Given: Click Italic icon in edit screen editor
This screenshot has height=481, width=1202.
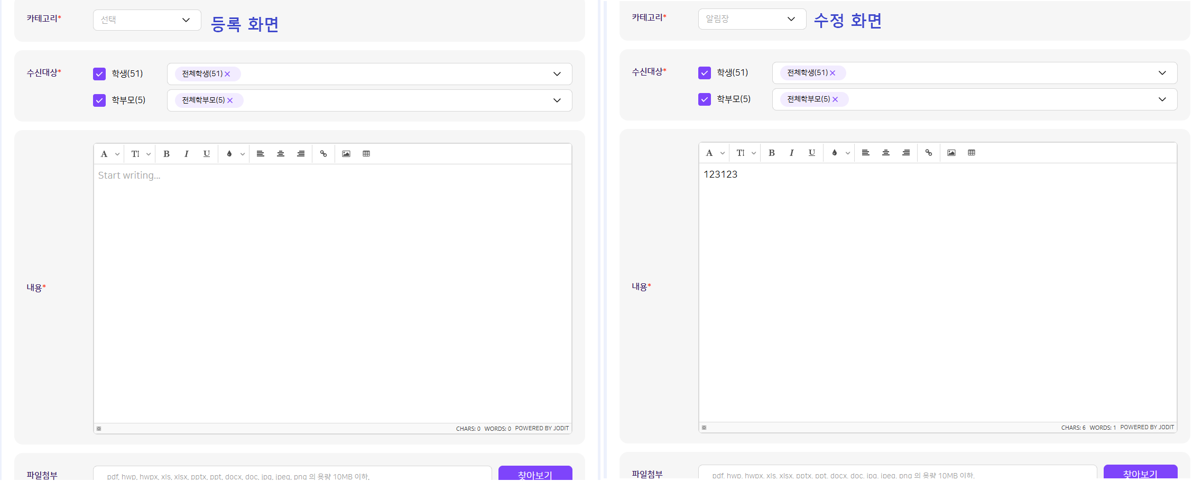Looking at the screenshot, I should 791,153.
